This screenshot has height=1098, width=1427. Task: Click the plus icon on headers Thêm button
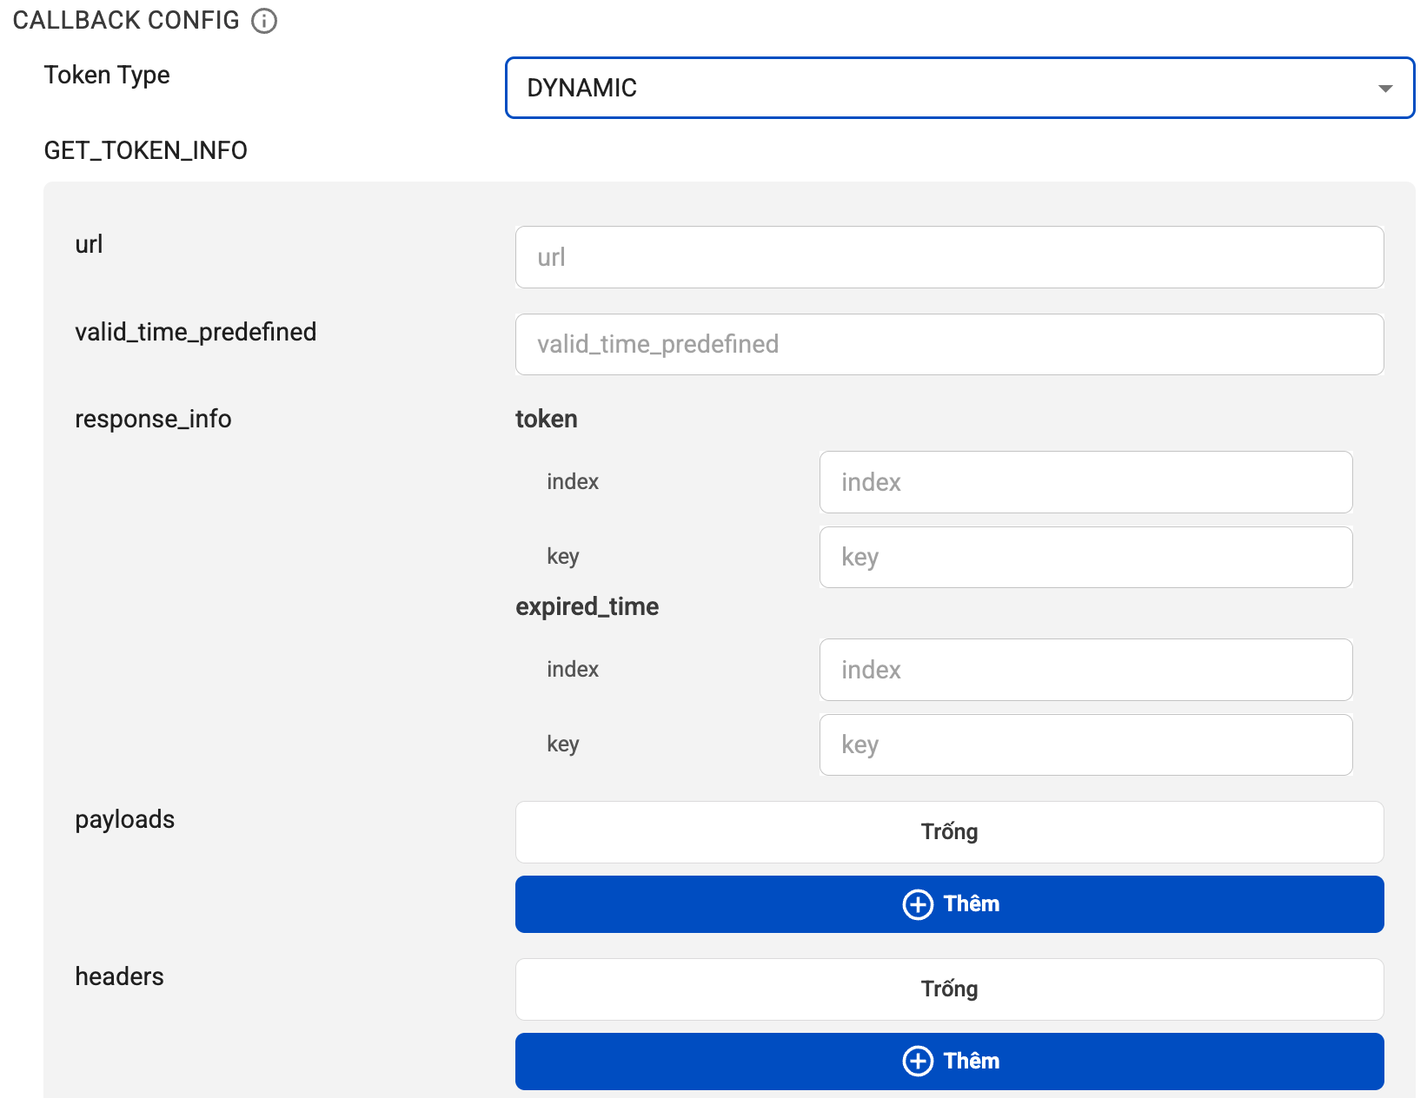(x=918, y=1061)
